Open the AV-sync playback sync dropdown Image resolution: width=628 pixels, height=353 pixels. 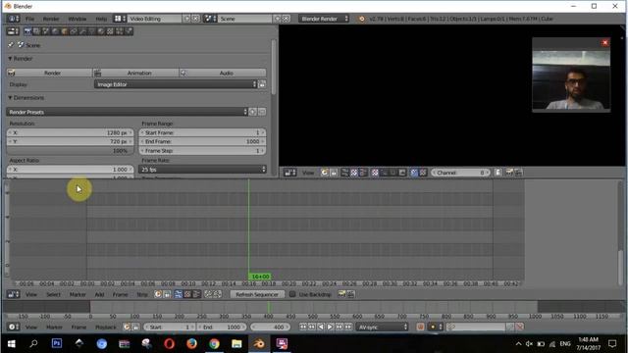(383, 327)
